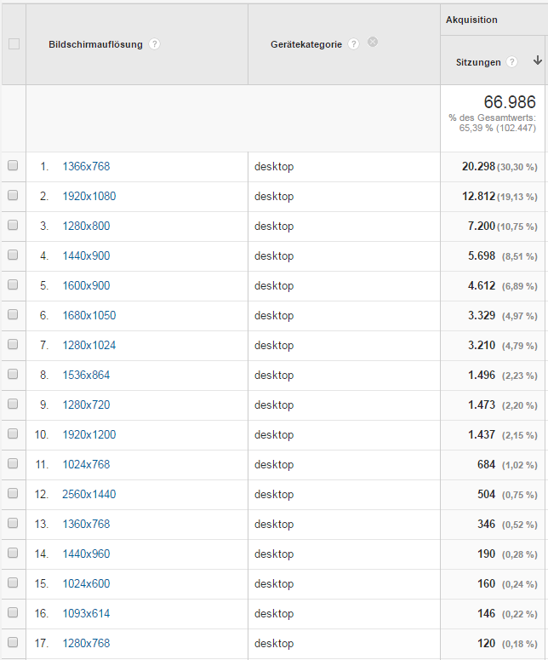The width and height of the screenshot is (548, 660).
Task: Check the row for 1600x900
Action: click(13, 285)
